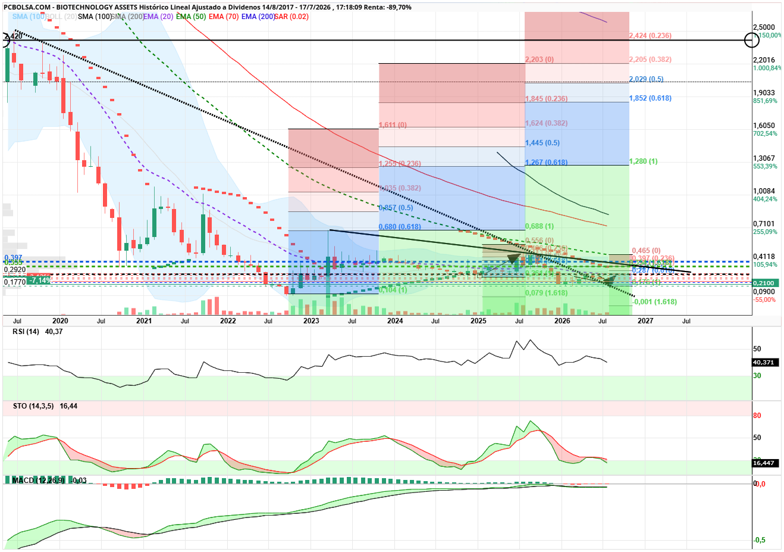
Task: Click the 2,203 (0) Fibonacci label
Action: (x=540, y=60)
